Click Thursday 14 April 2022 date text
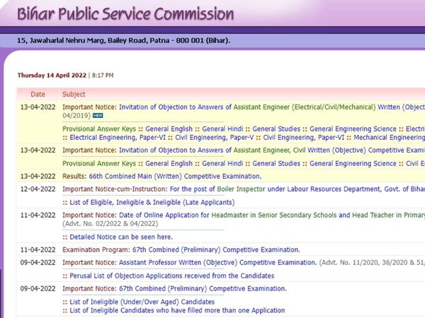This screenshot has height=318, width=425. pos(52,75)
